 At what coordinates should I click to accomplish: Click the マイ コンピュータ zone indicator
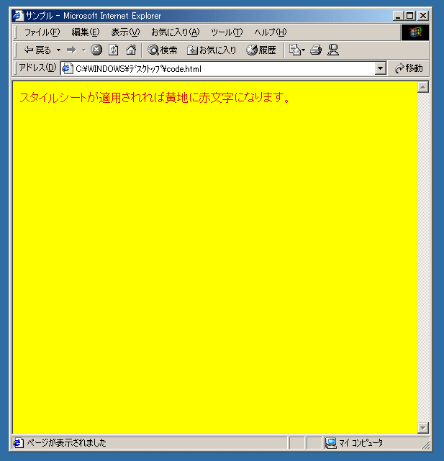click(x=354, y=443)
